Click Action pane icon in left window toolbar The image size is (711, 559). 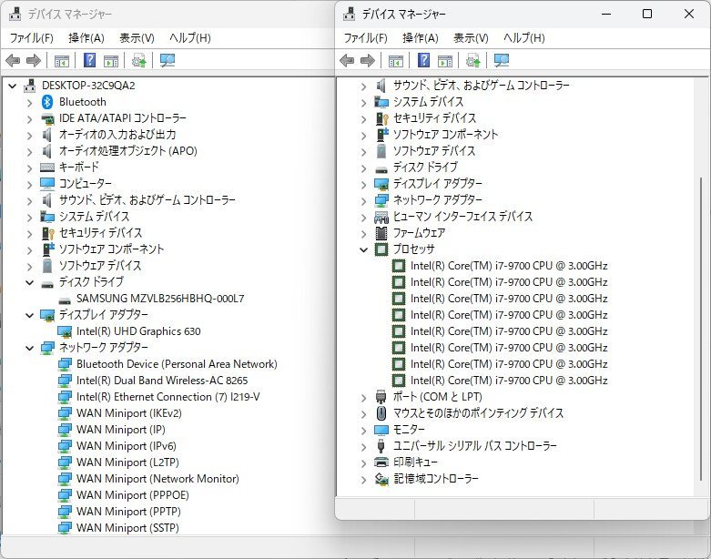[x=111, y=61]
